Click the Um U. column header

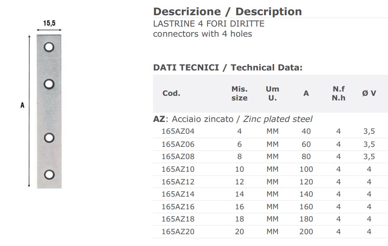point(273,93)
